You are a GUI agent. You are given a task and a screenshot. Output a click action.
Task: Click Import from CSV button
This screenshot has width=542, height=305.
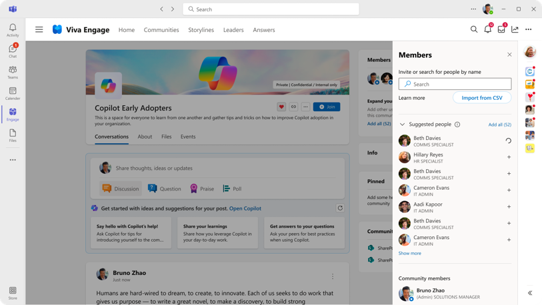tap(482, 98)
